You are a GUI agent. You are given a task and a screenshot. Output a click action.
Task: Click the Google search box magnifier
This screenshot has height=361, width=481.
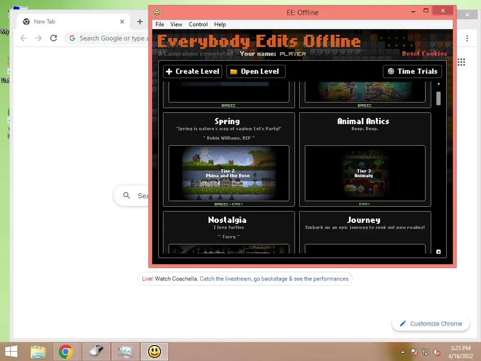[x=127, y=195]
